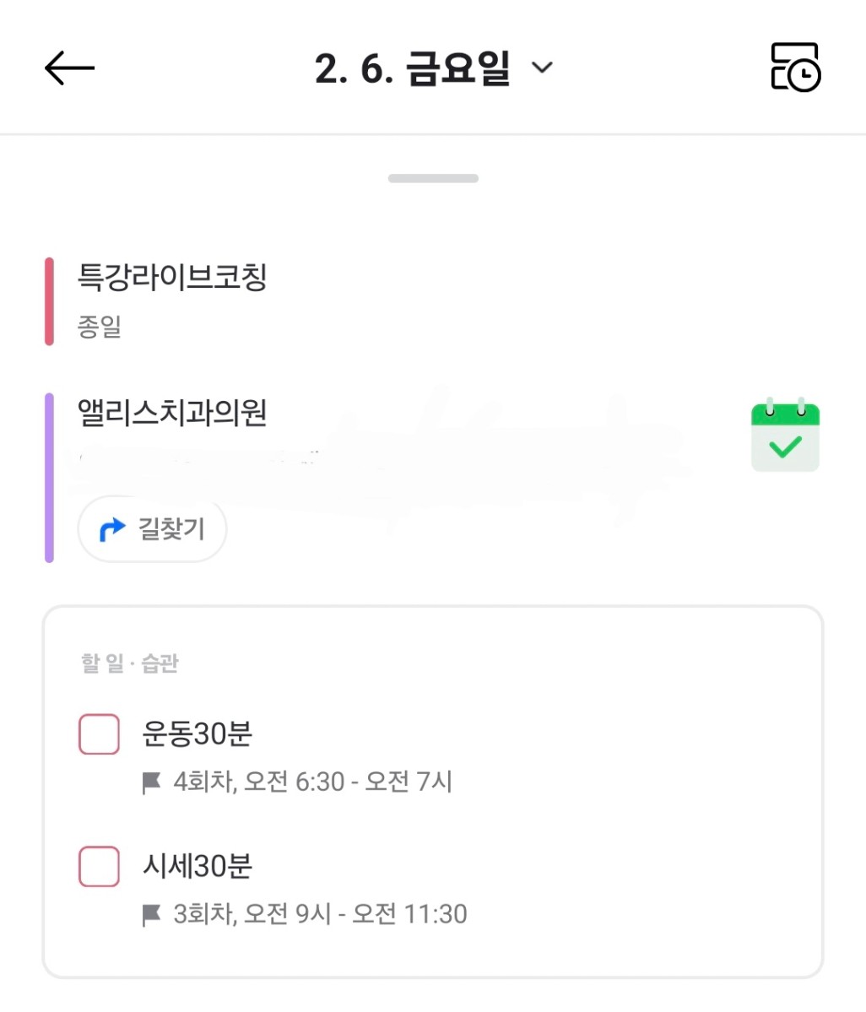
Task: Tap the gray sheet drag handle
Action: tap(433, 178)
